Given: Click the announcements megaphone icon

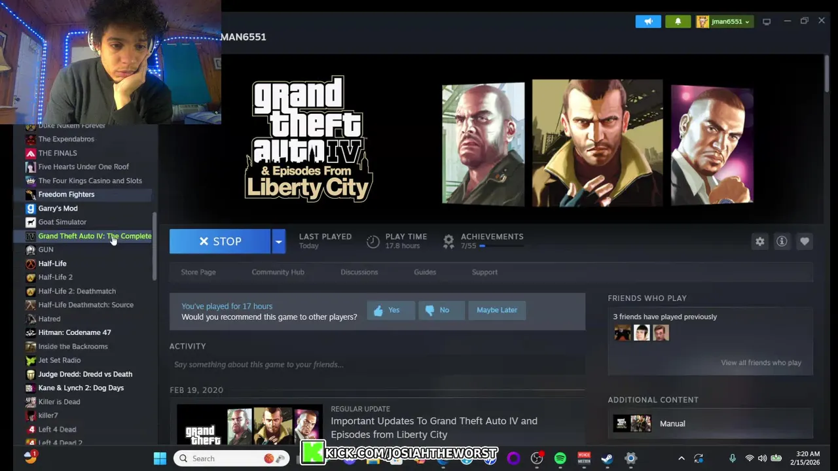Looking at the screenshot, I should pos(648,22).
